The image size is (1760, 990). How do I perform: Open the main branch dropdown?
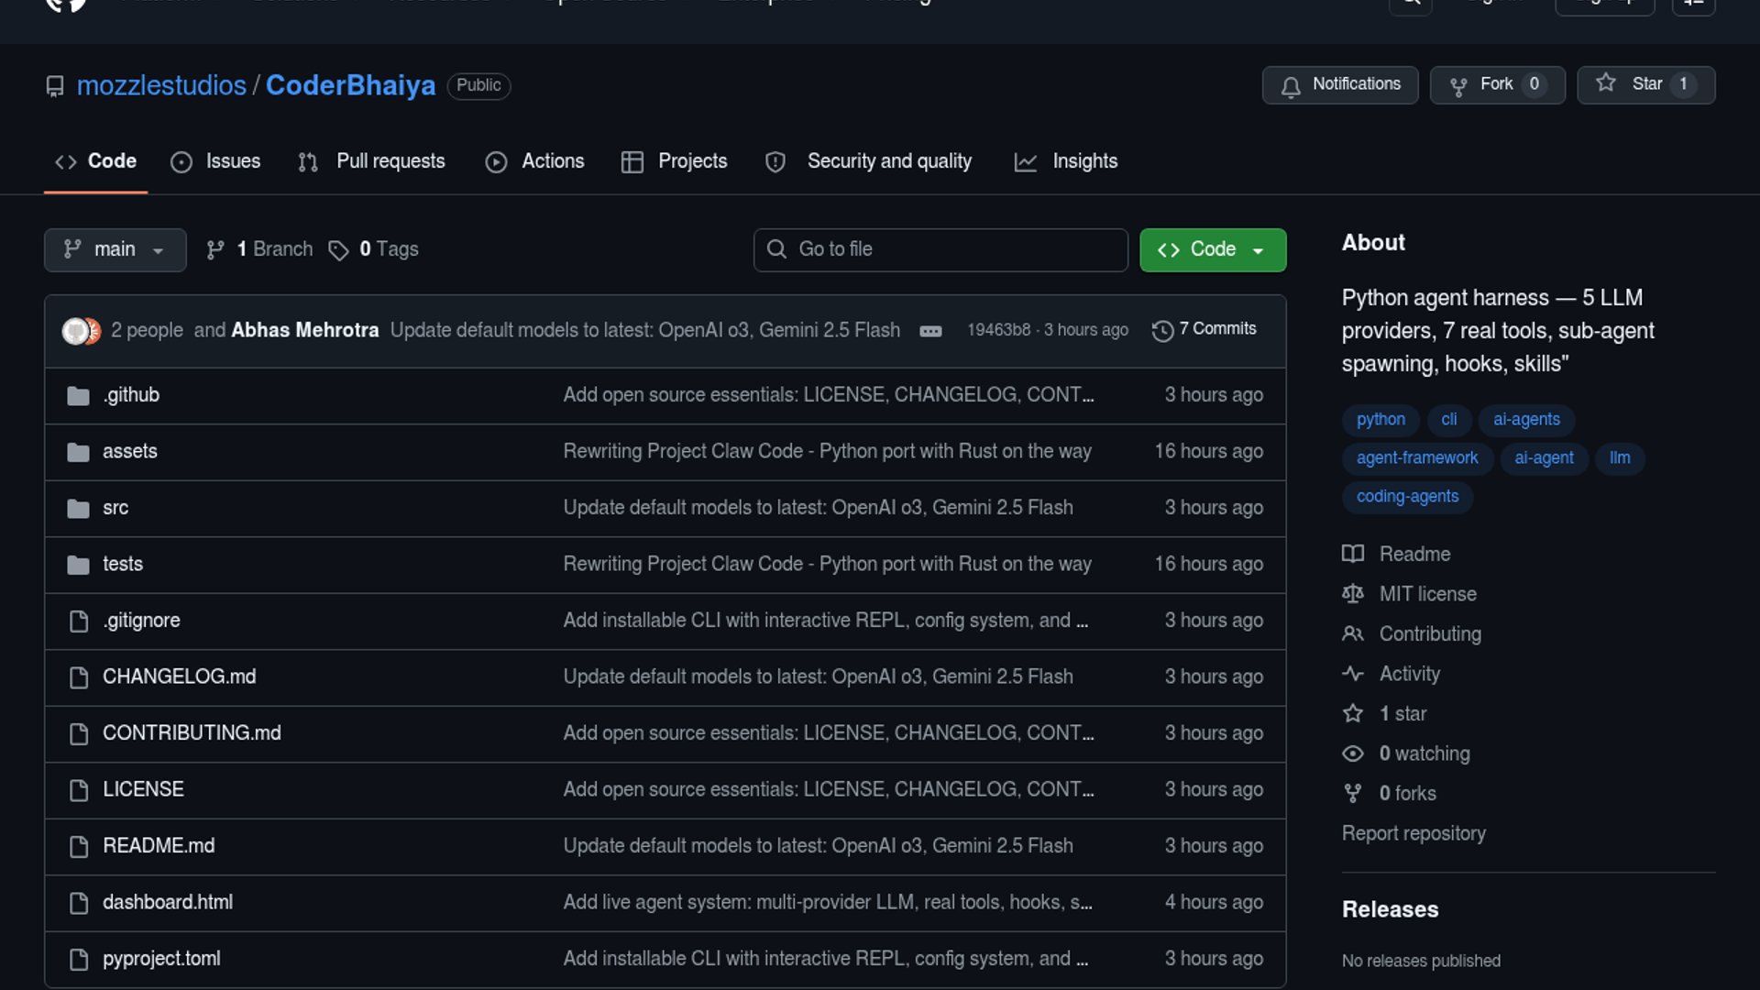pyautogui.click(x=115, y=249)
